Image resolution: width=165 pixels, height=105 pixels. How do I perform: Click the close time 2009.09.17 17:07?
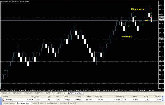(120, 100)
